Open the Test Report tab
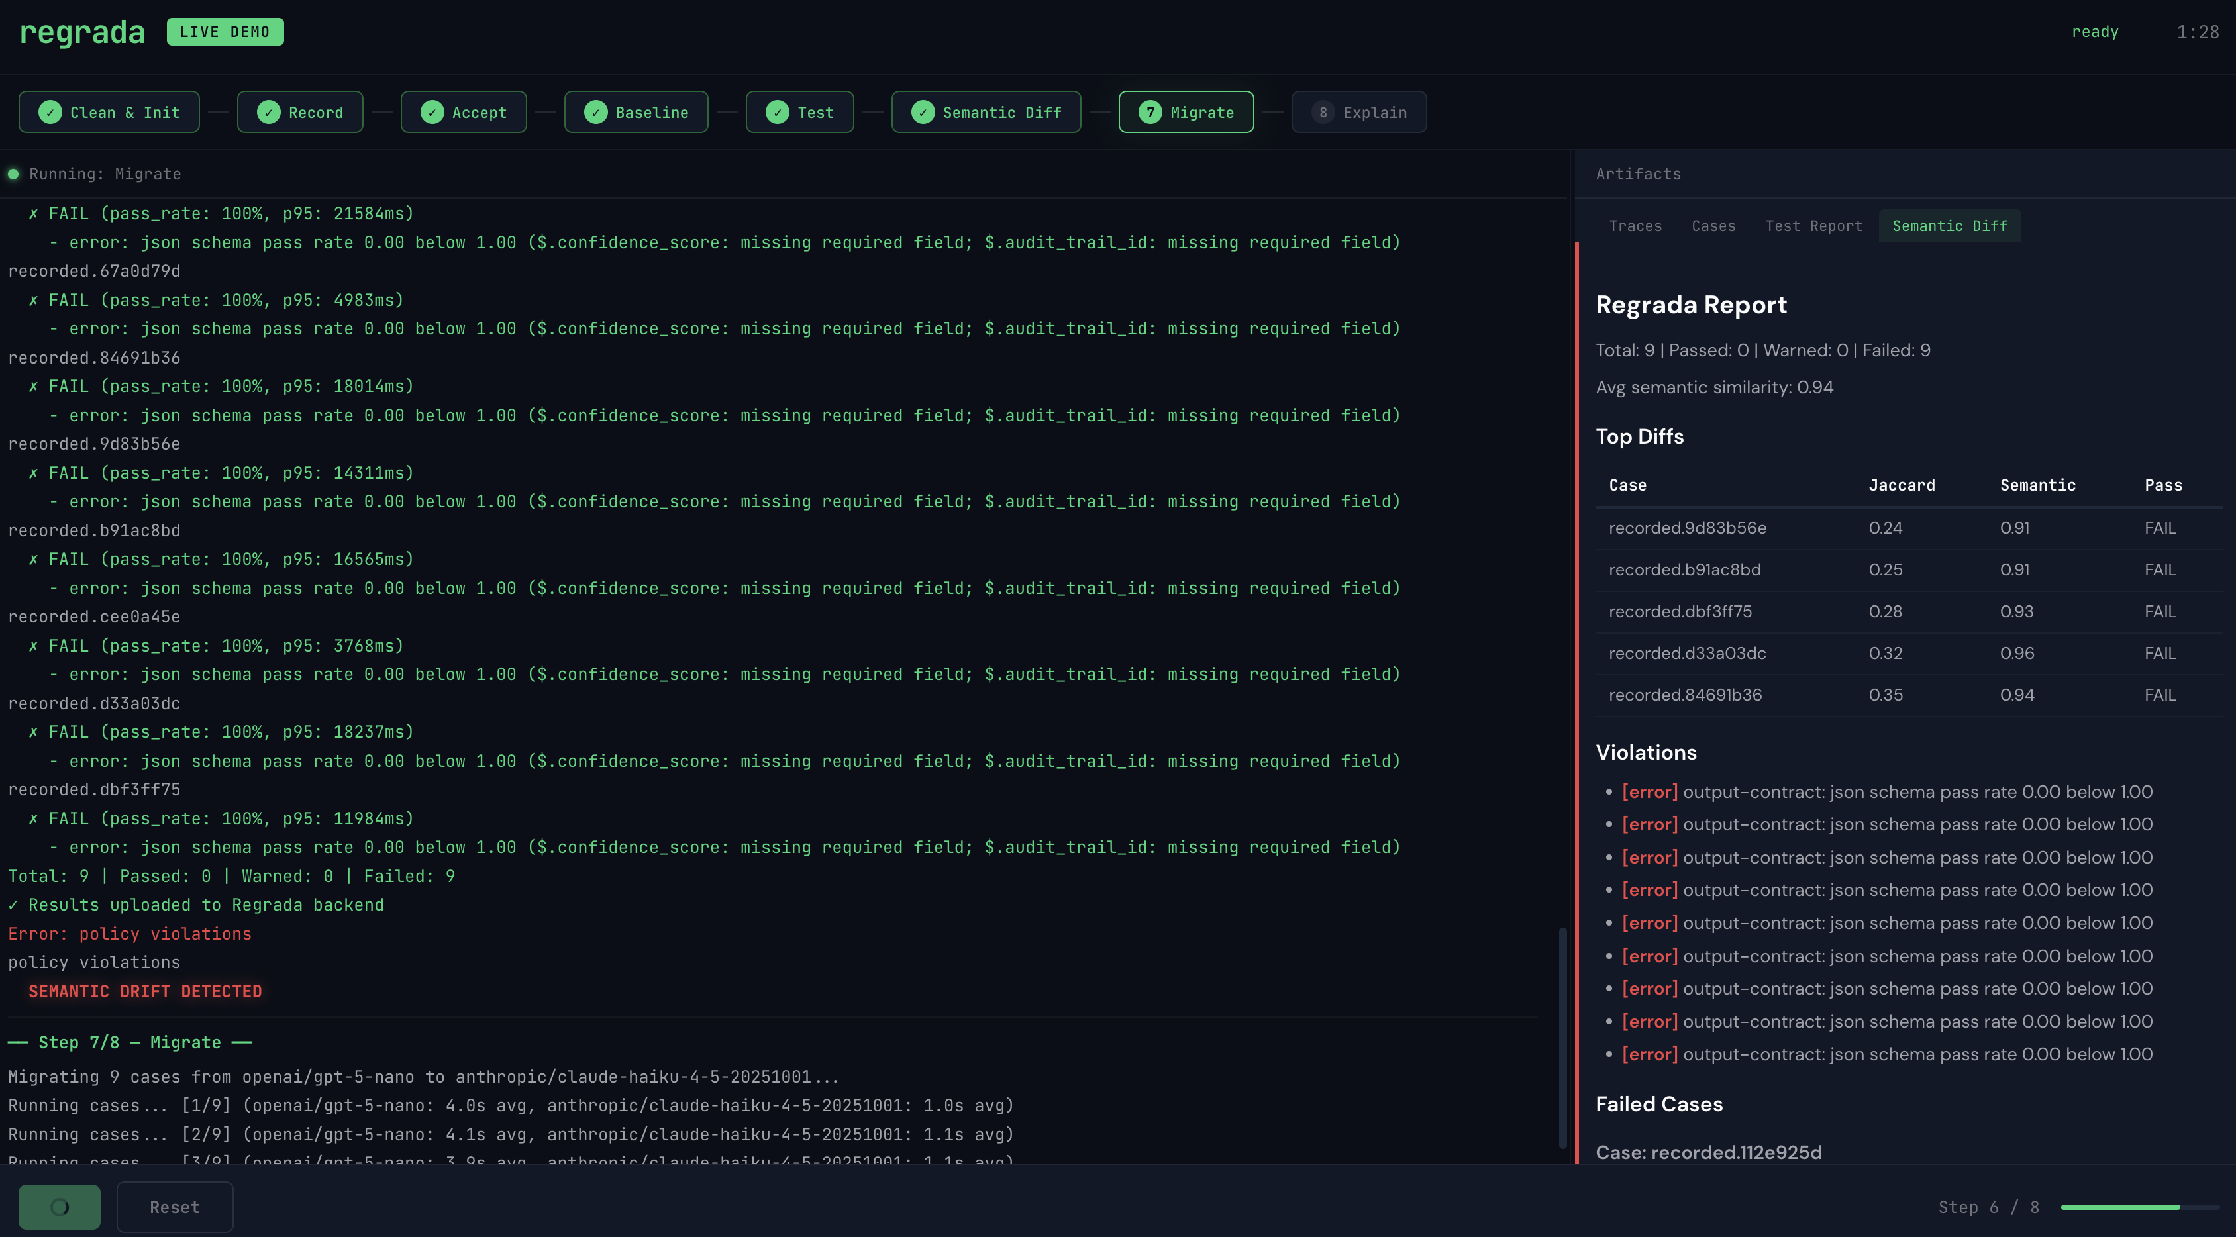The image size is (2236, 1237). [x=1813, y=226]
